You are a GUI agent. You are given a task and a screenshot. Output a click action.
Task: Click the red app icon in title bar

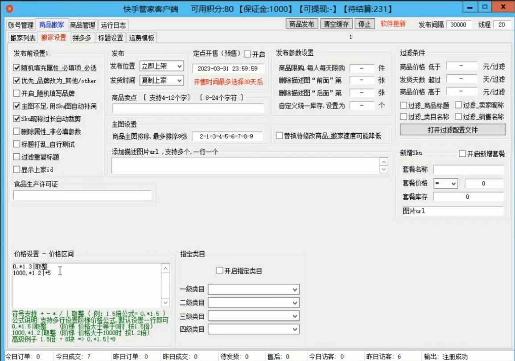point(10,8)
